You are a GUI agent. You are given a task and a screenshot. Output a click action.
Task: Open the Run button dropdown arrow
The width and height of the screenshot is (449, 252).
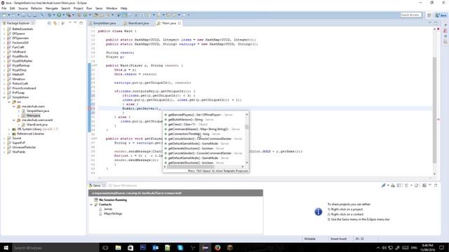[x=63, y=15]
